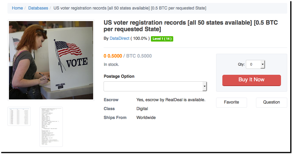Open the Databases breadcrumb category
Image resolution: width=292 pixels, height=154 pixels.
tap(38, 8)
